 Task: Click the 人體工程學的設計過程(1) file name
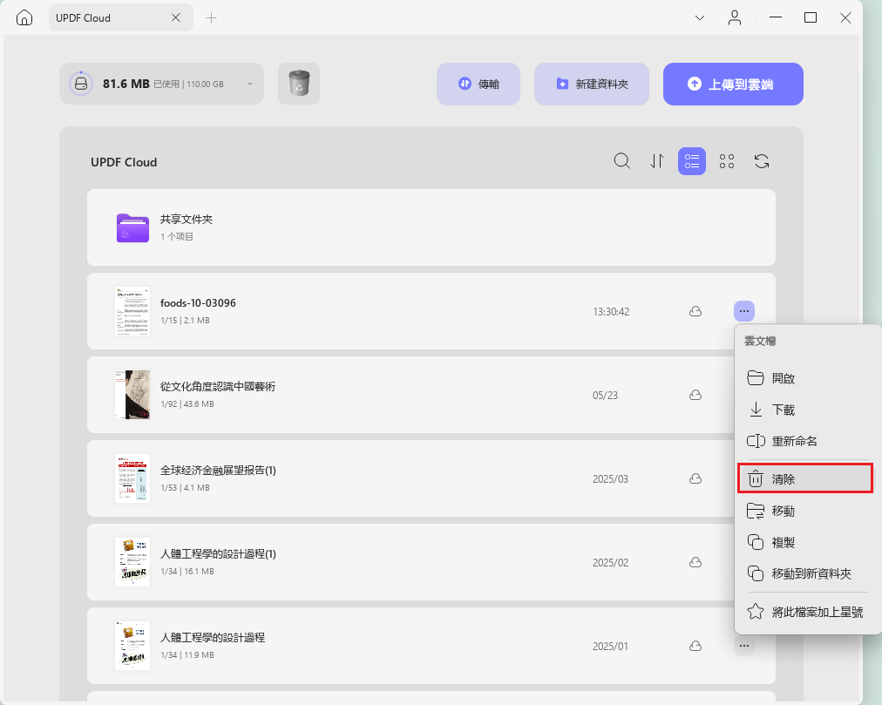coord(218,554)
